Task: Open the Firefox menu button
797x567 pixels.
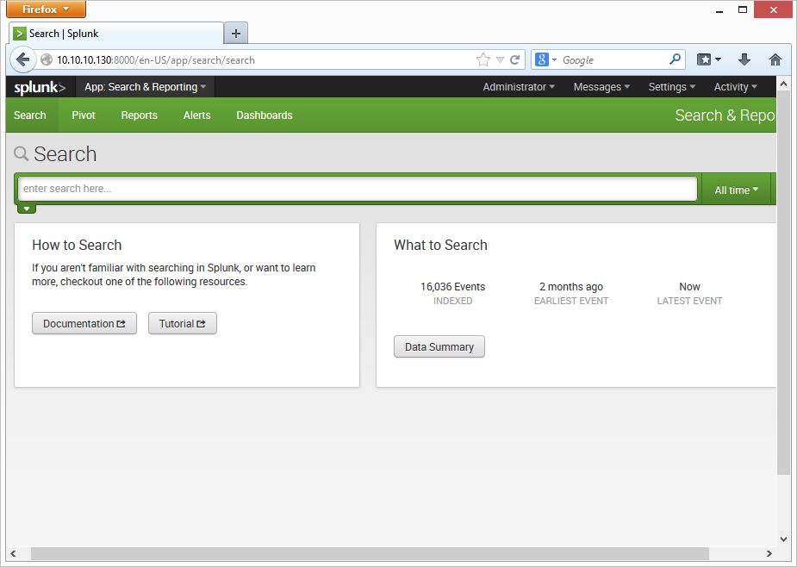Action: tap(46, 9)
